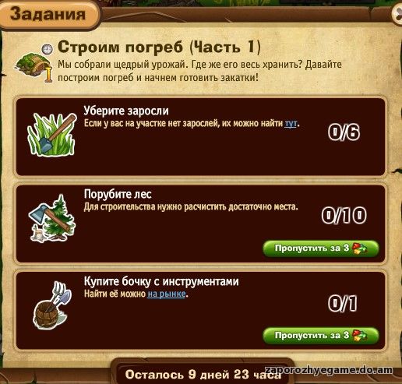Select the 'Купите бочку с инструментами' task heading
This screenshot has height=384, width=402.
tap(161, 281)
